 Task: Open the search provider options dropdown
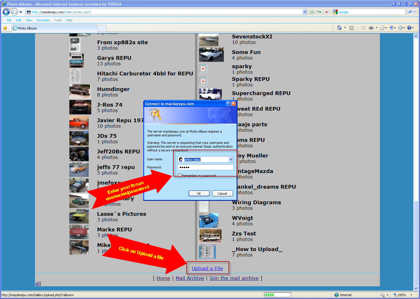[x=415, y=12]
